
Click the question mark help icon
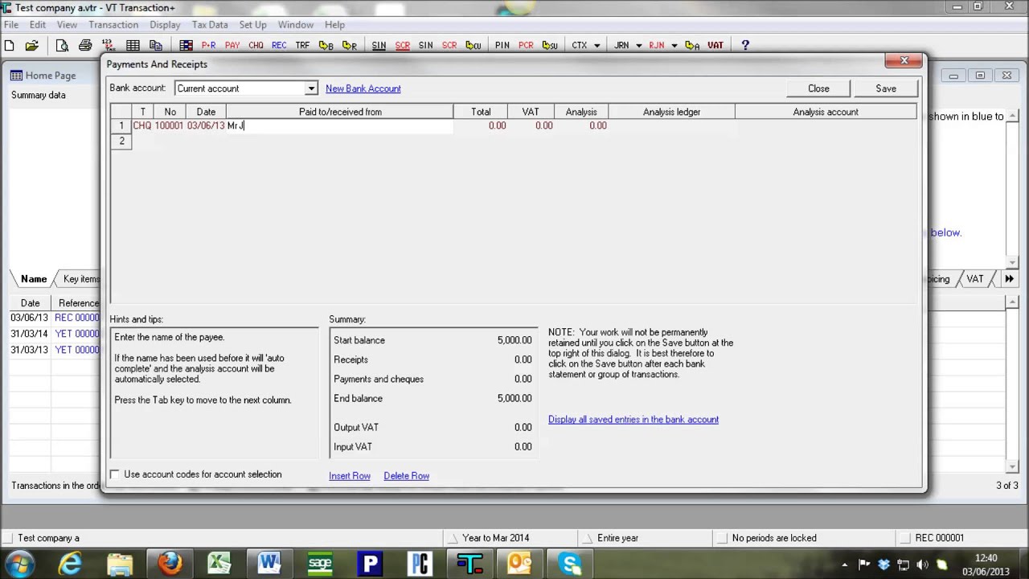pos(745,46)
